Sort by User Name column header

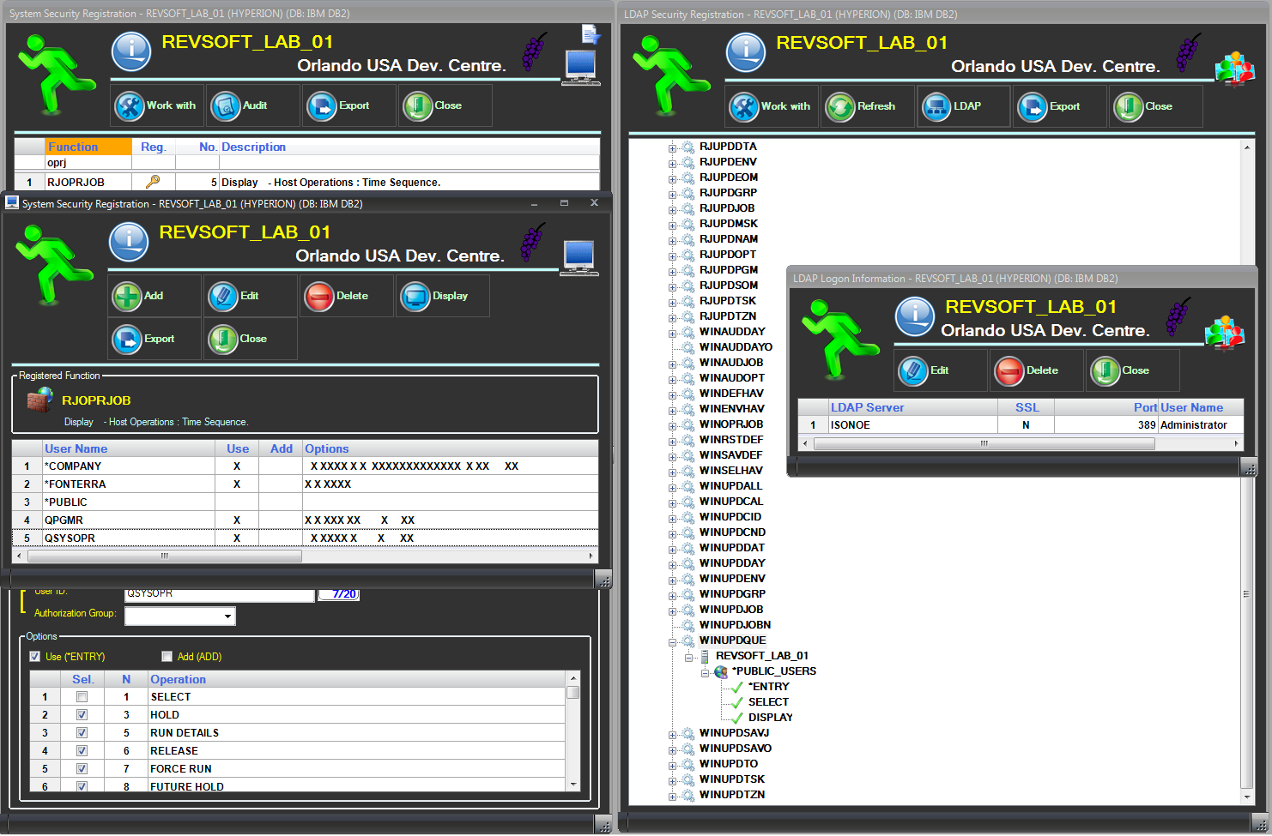tap(129, 448)
